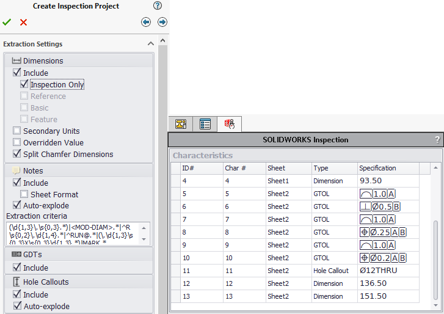The height and width of the screenshot is (314, 444).
Task: Enable the Secondary Units checkbox
Action: 16,131
